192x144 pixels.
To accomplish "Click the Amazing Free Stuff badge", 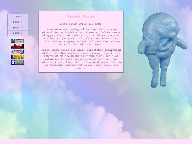I will 17,57.
